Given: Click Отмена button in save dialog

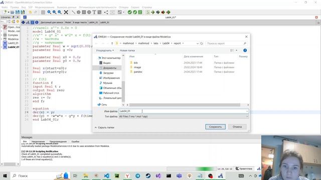Looking at the screenshot, I should point(237,126).
